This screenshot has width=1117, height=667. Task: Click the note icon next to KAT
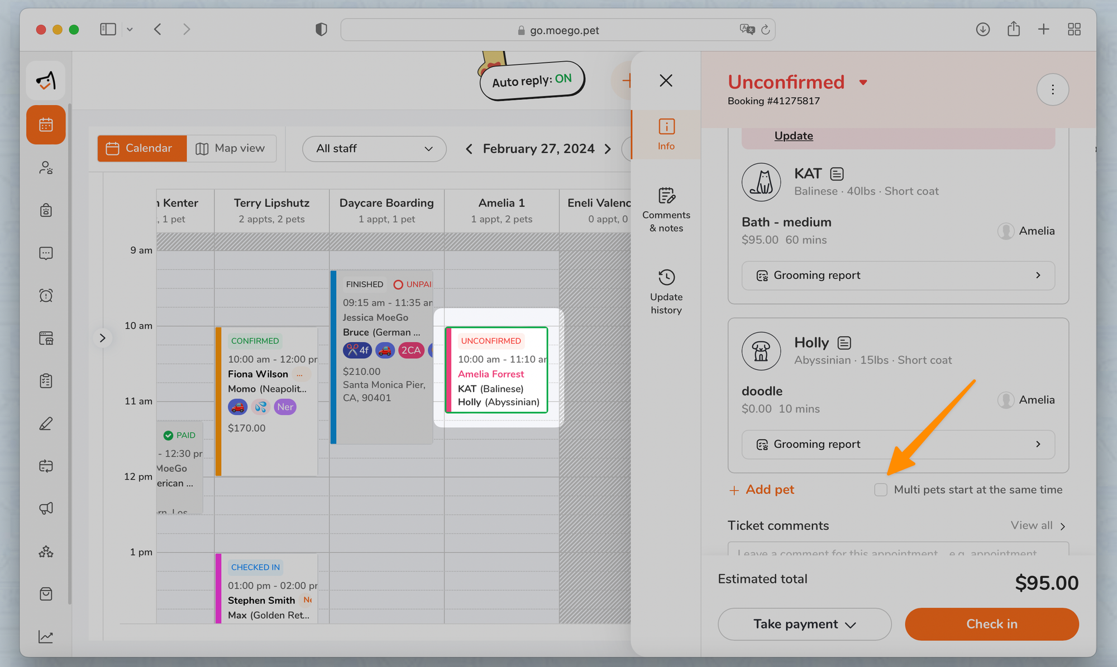837,174
